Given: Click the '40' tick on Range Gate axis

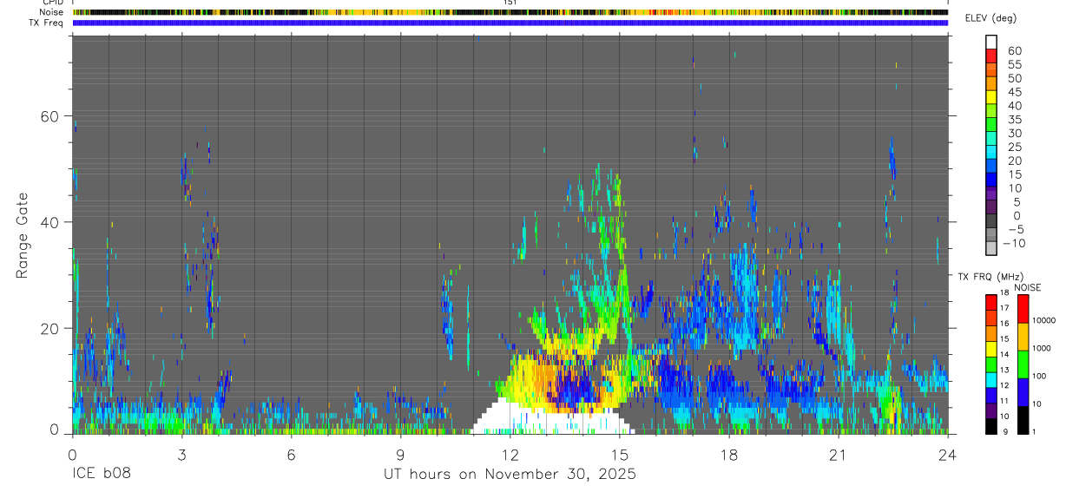Looking at the screenshot, I should 49,222.
